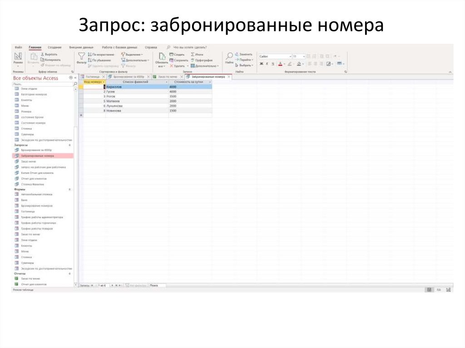Open the Режим view switcher icon
This screenshot has width=465, height=348.
18,56
